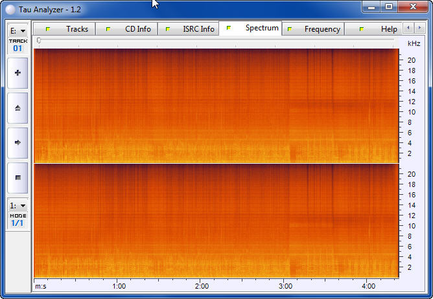Select the ISRC Info tab

pyautogui.click(x=191, y=29)
